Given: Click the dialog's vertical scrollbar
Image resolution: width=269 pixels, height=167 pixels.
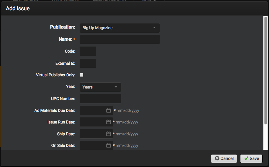Looking at the screenshot, I should pos(265,70).
